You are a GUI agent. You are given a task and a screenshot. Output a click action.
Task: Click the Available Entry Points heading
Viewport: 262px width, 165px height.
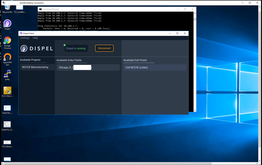coord(69,60)
